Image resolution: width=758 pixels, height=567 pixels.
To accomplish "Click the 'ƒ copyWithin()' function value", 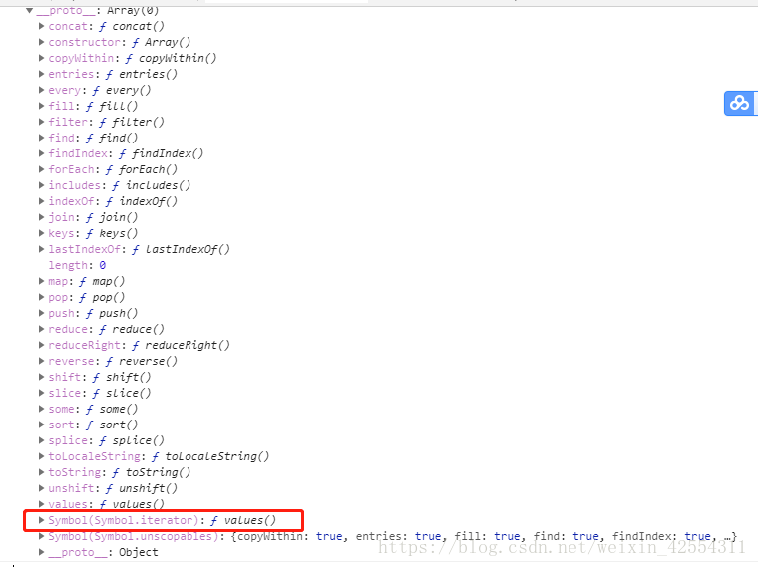I will click(172, 58).
